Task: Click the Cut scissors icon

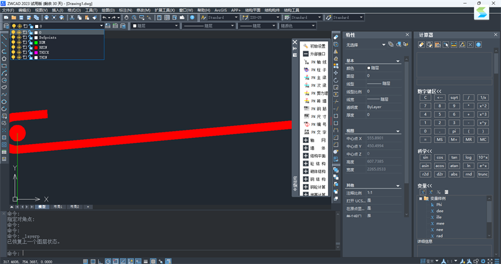Action: point(72,17)
